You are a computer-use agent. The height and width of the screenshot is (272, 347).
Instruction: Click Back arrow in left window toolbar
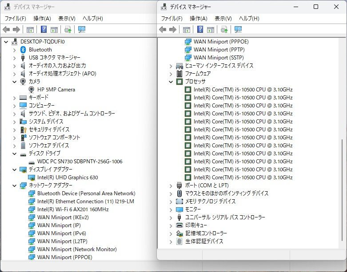(6, 29)
